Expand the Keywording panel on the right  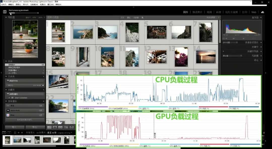[x=261, y=47]
